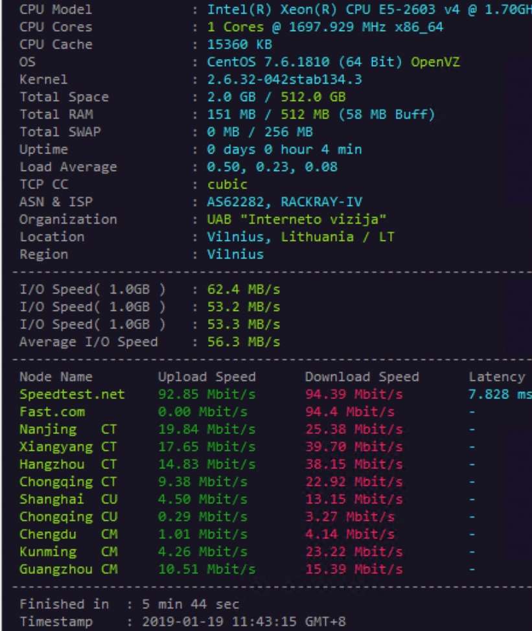This screenshot has width=532, height=631.
Task: Click the UAB "Interneto vizija" organization
Action: tap(297, 220)
